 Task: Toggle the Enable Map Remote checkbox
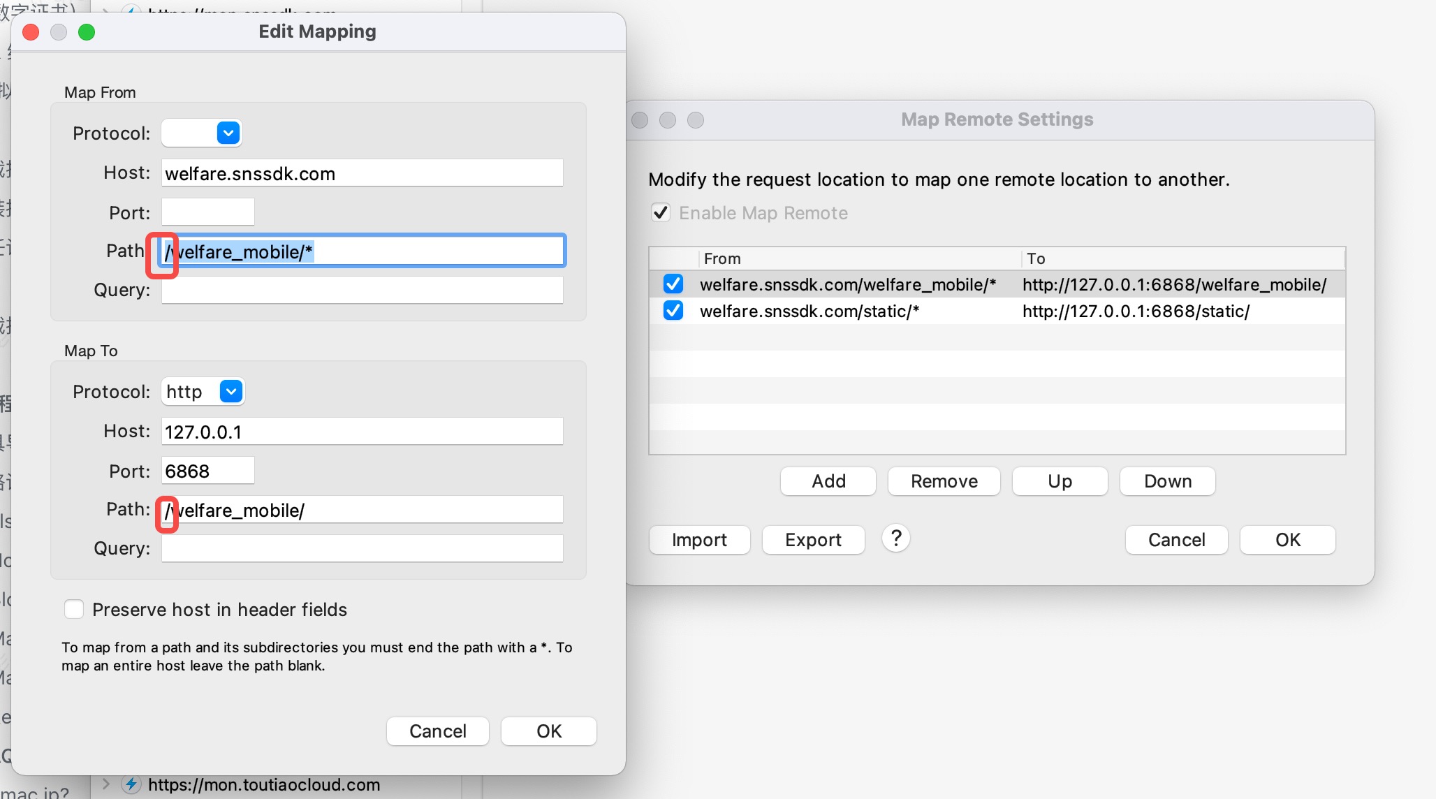pos(661,212)
